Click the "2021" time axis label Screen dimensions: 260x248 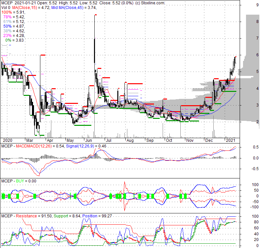pyautogui.click(x=231, y=140)
